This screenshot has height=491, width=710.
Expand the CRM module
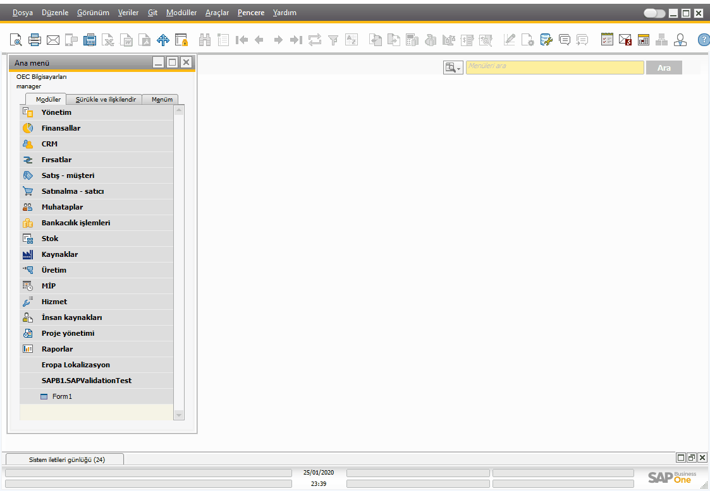97,144
